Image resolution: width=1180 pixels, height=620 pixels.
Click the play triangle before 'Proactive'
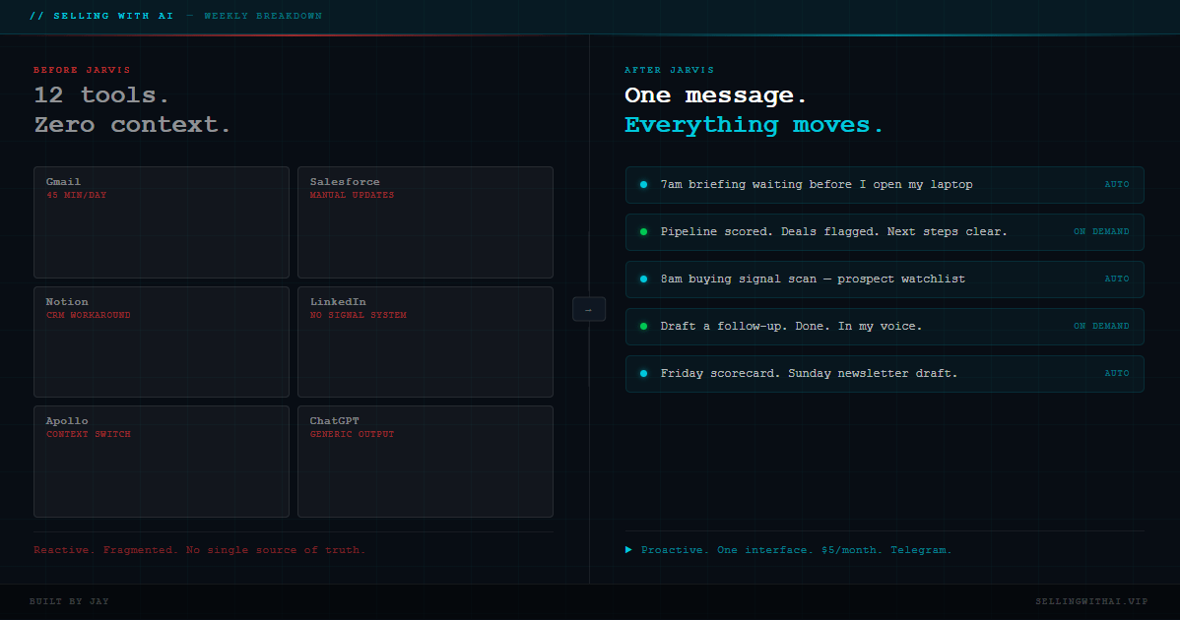click(x=628, y=550)
